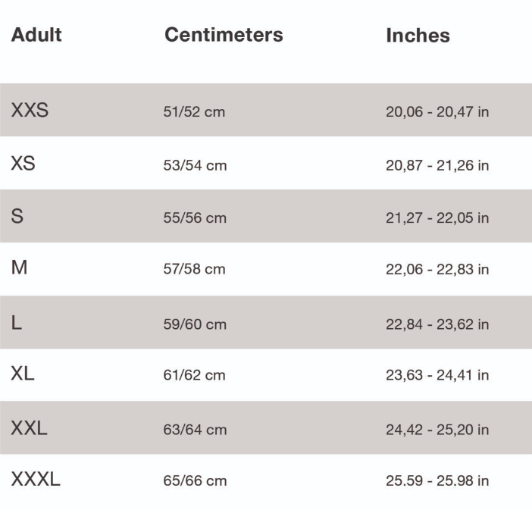Click the 61/62 cm measurement
532x510 pixels.
coord(194,376)
